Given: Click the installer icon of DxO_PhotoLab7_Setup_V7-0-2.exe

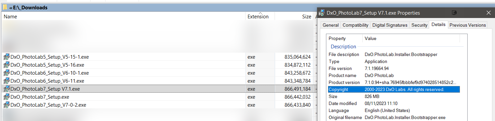Looking at the screenshot, I should [x=6, y=105].
